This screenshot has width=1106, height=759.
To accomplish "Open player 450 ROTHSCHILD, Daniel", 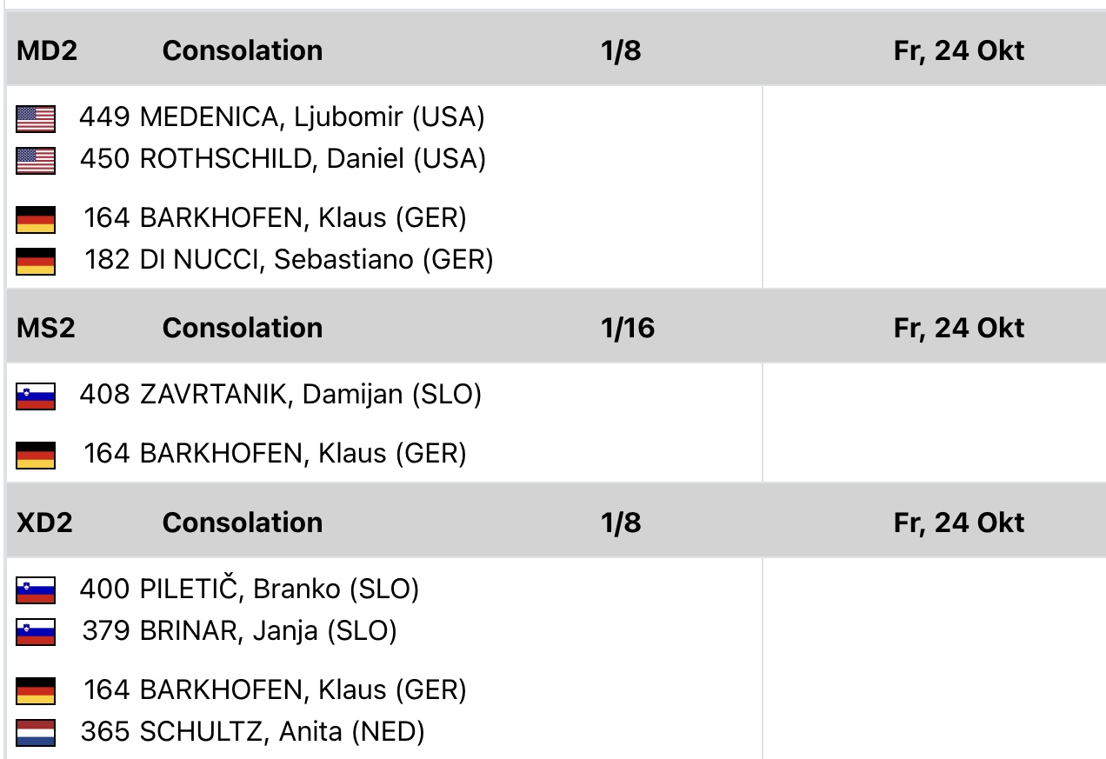I will coord(283,159).
